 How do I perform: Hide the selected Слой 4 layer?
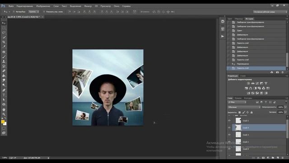pyautogui.click(x=229, y=128)
